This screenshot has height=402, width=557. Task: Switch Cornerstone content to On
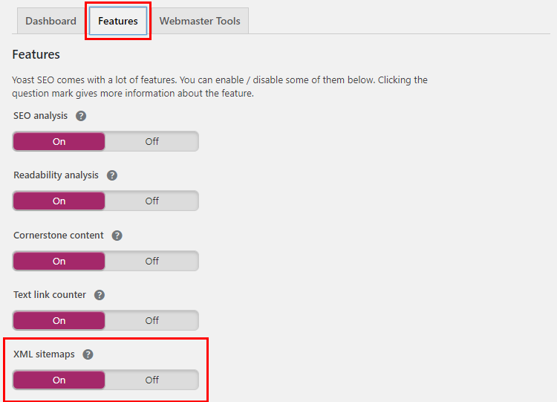pyautogui.click(x=59, y=261)
